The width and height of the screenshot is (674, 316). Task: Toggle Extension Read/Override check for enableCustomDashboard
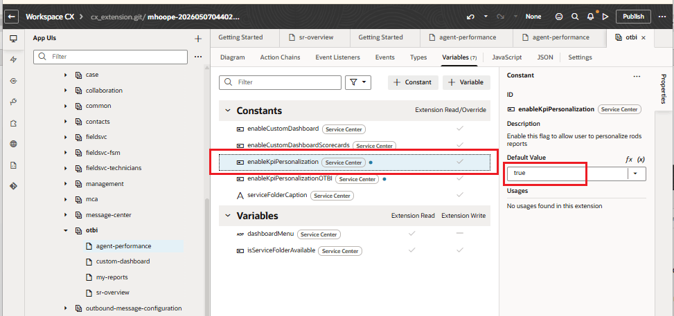460,128
